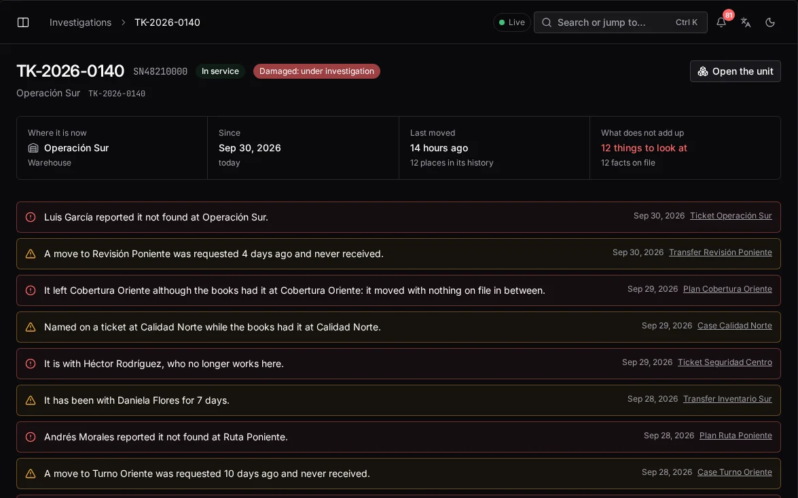Click the 12 things to look at text

pyautogui.click(x=644, y=148)
